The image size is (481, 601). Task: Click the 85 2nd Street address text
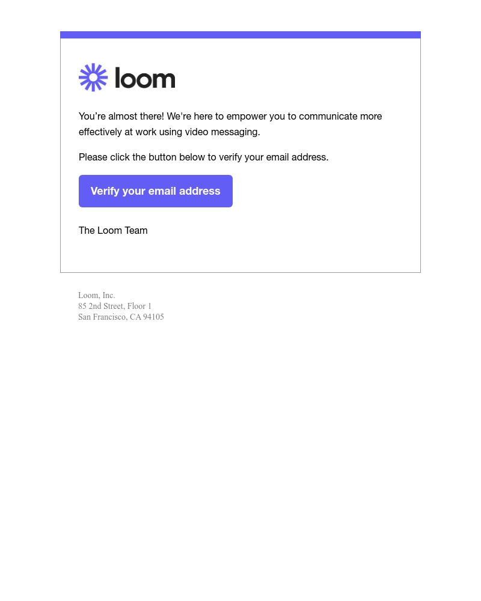click(x=115, y=306)
